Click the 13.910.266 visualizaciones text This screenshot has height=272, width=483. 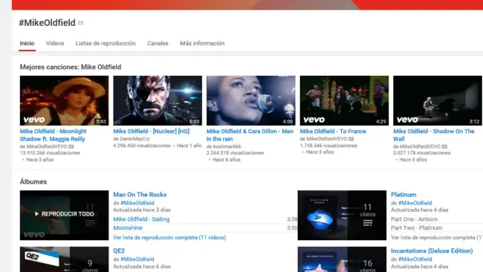pyautogui.click(x=50, y=153)
